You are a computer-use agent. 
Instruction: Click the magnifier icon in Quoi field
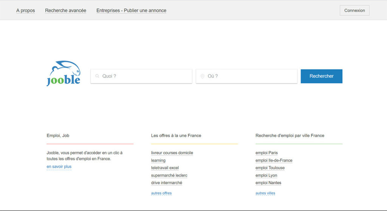(97, 76)
